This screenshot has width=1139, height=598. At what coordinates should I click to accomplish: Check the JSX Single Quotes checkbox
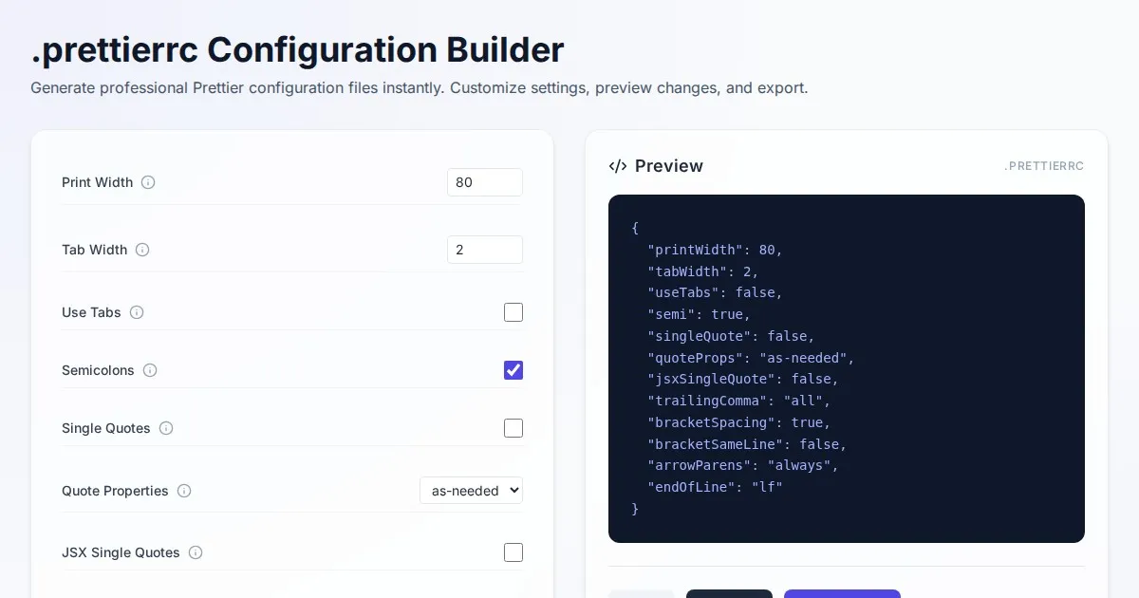pyautogui.click(x=513, y=552)
